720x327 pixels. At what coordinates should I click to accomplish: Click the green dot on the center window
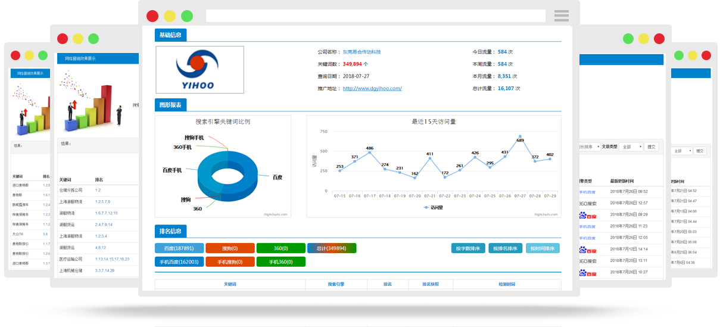(187, 16)
